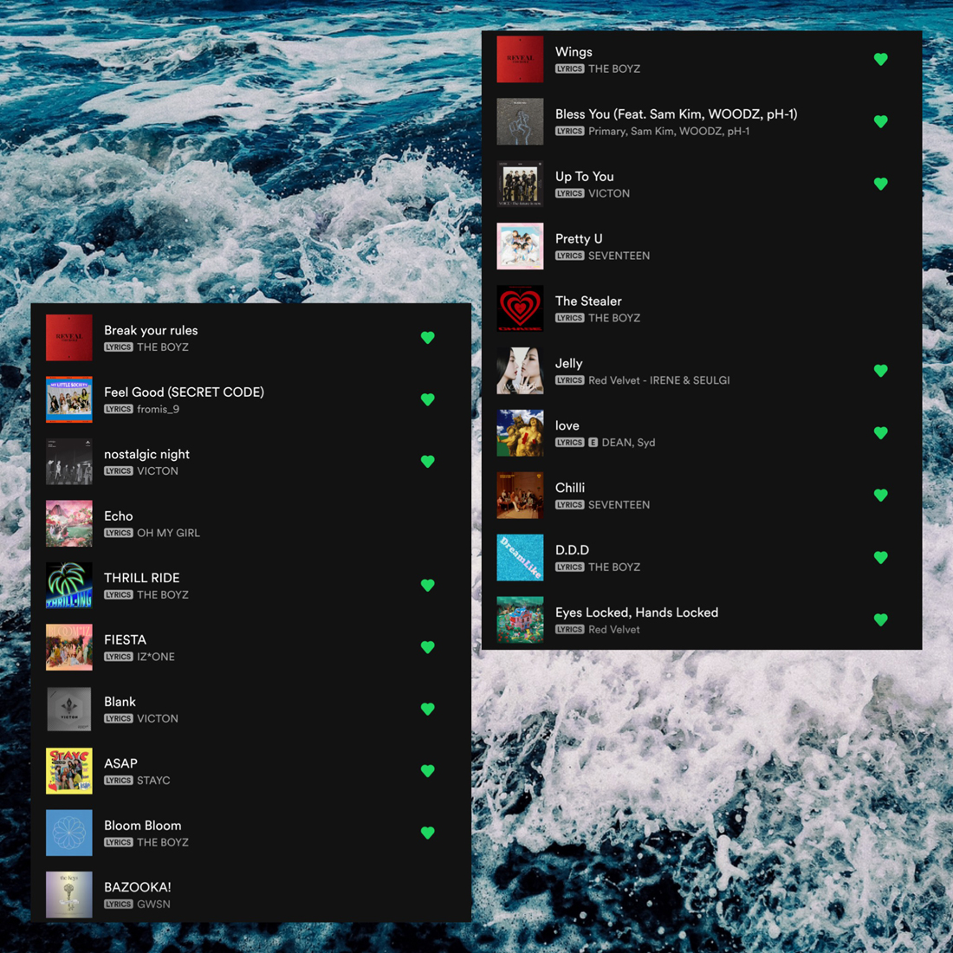
Task: Click LYRICS badge on FIESTA
Action: click(x=119, y=657)
